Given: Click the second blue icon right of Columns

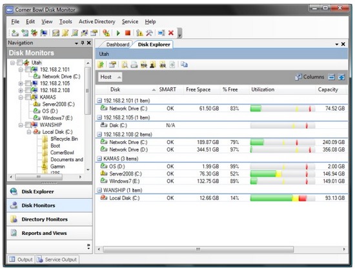Looking at the screenshot, I should [x=341, y=77].
